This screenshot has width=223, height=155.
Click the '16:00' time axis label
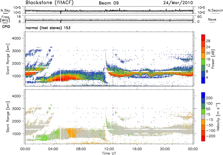pyautogui.click(x=137, y=149)
